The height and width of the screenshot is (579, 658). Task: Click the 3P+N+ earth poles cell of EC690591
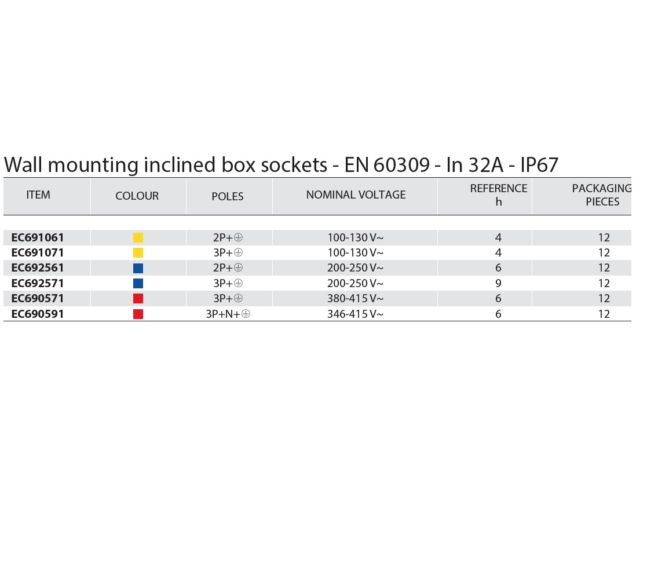228,314
